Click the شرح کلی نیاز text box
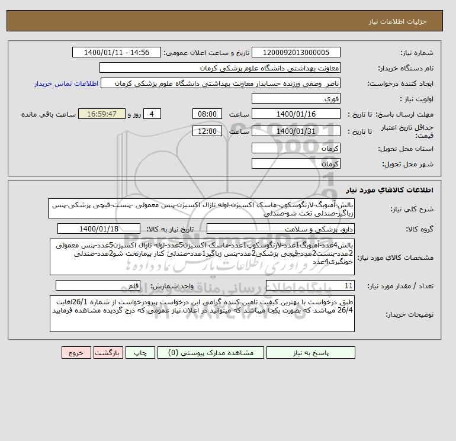Screen dimensions: 456x441 tap(201, 208)
